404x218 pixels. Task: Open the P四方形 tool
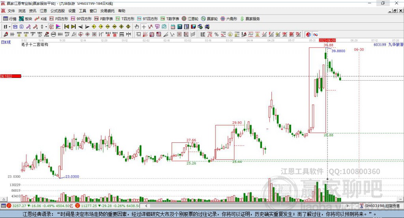[x=59, y=19]
